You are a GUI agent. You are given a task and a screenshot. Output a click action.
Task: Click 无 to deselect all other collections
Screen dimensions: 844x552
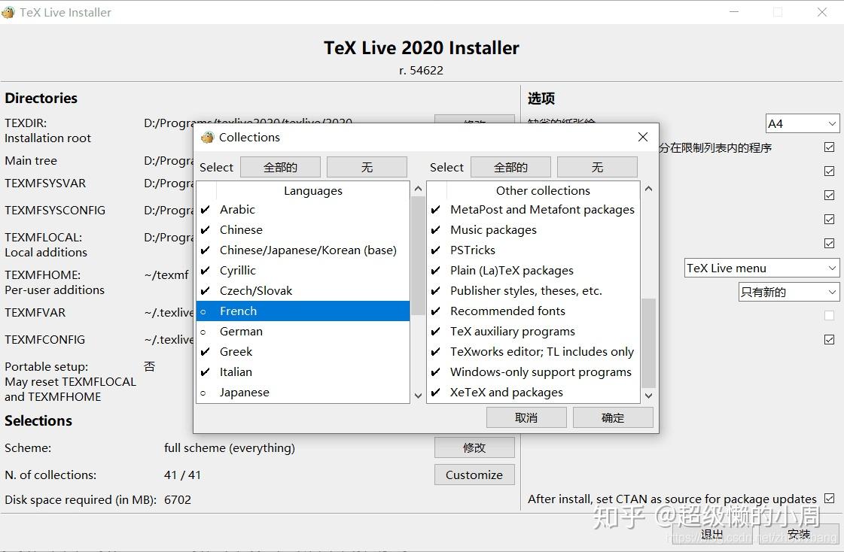click(x=597, y=166)
